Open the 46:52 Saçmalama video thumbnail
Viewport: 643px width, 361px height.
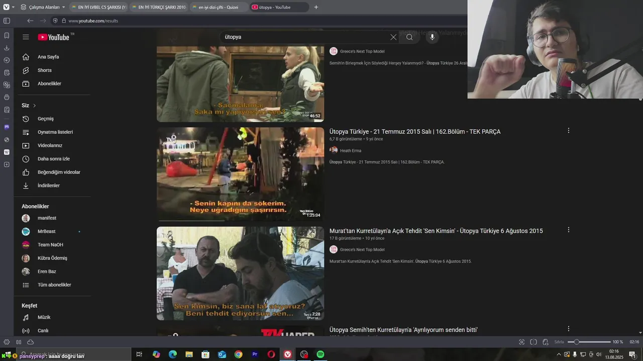click(240, 84)
